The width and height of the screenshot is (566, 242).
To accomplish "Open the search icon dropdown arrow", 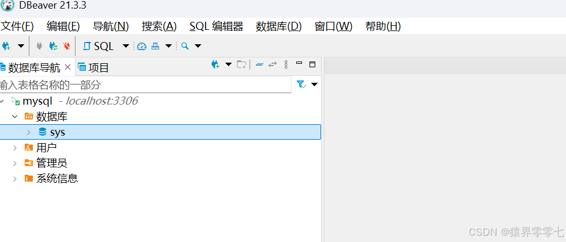I will point(198,46).
